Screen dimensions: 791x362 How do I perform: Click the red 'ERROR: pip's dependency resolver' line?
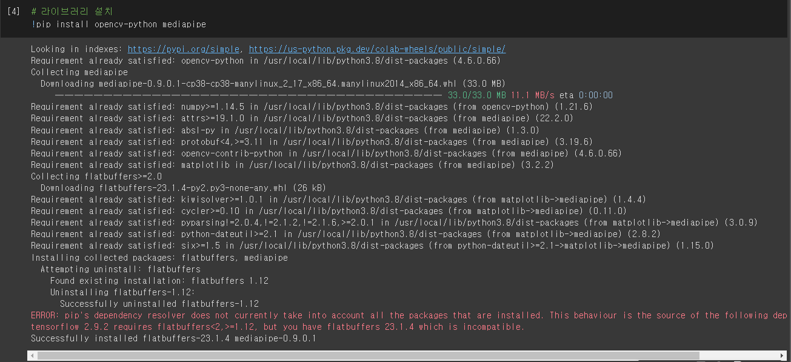click(x=409, y=315)
